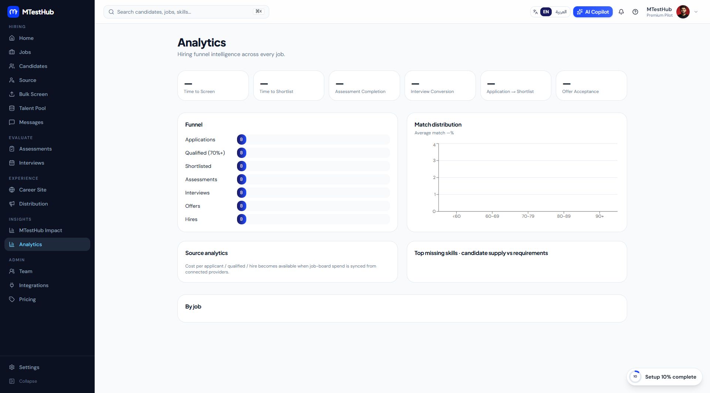Click the Source person-search icon
710x393 pixels.
(12, 80)
